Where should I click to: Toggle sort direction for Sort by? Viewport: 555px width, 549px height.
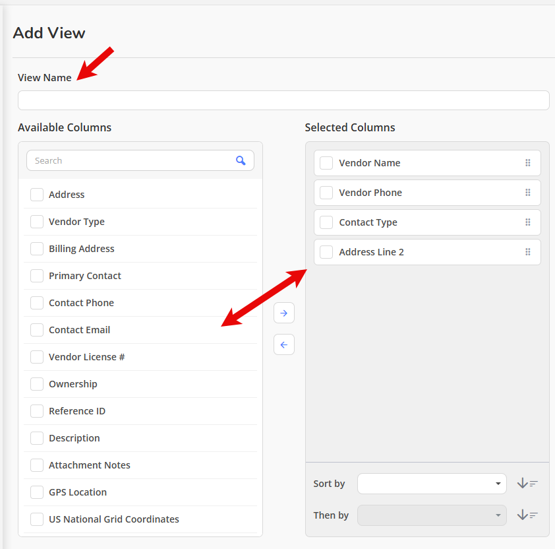527,484
